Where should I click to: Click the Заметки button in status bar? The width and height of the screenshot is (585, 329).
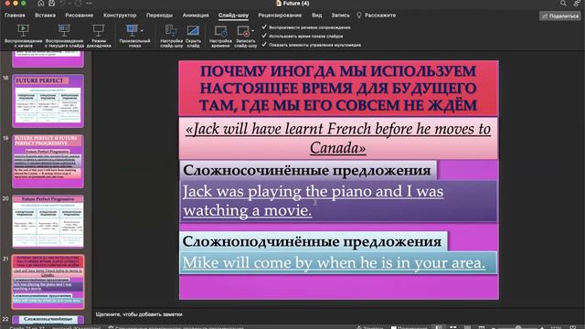370,327
